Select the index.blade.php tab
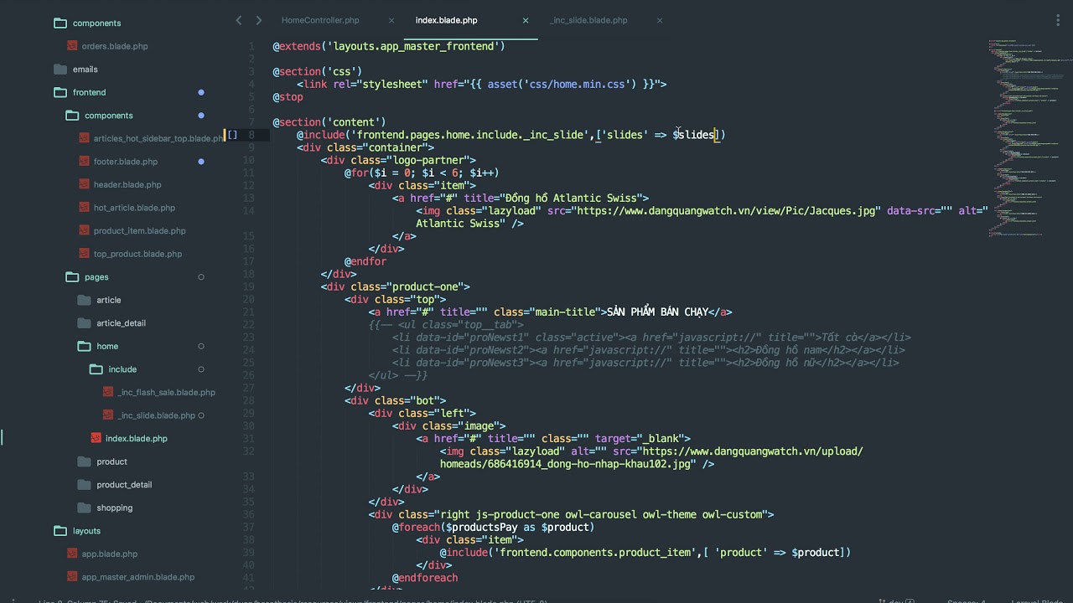The image size is (1073, 603). point(447,20)
